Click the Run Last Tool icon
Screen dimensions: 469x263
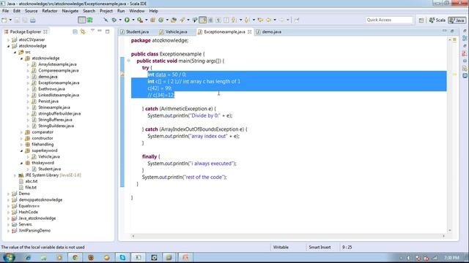pos(140,20)
